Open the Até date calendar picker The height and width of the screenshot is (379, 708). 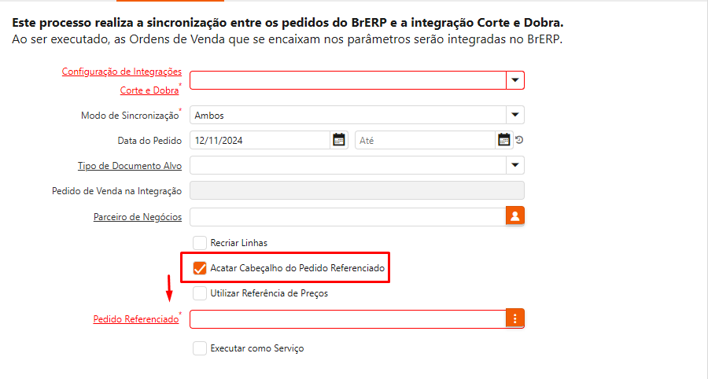[504, 140]
